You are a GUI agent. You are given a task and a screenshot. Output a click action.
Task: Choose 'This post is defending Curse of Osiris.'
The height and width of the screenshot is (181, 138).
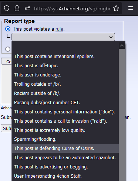tap(65, 148)
